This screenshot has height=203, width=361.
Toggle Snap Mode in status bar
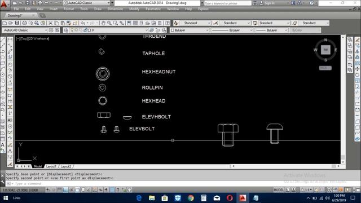[x=54, y=190]
